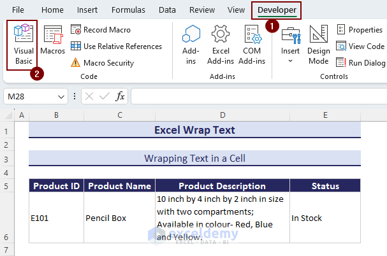Image resolution: width=387 pixels, height=256 pixels.
Task: Click the wrapped '10 inch by 4 inch' description cell
Action: [x=223, y=218]
